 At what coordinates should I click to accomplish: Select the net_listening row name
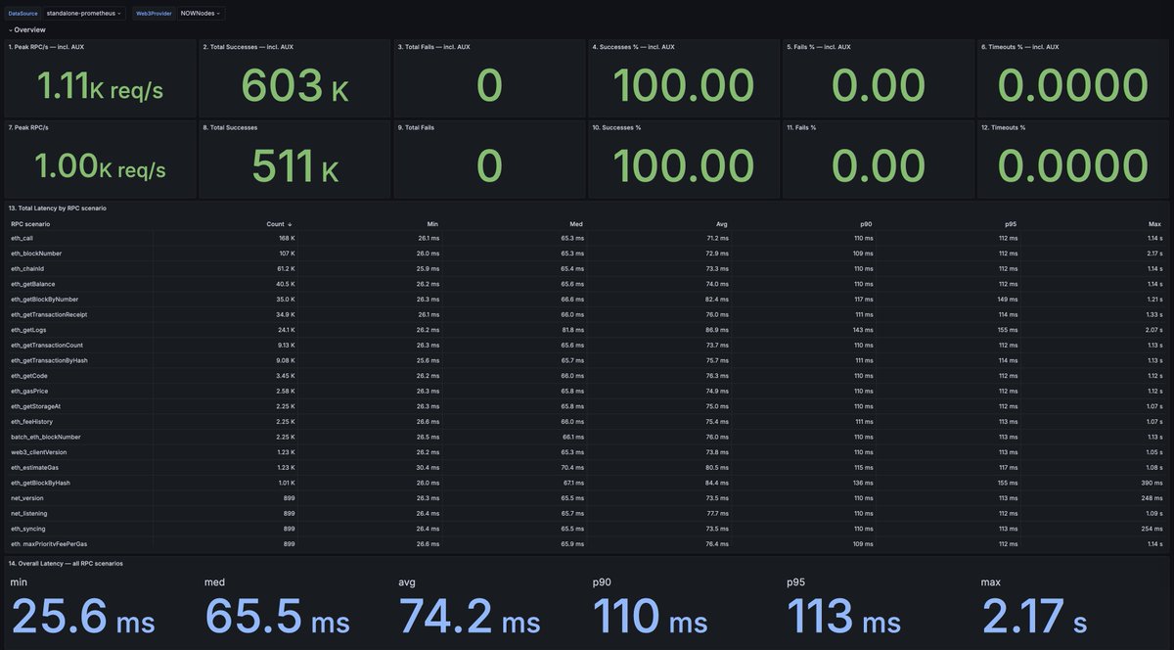(28, 514)
